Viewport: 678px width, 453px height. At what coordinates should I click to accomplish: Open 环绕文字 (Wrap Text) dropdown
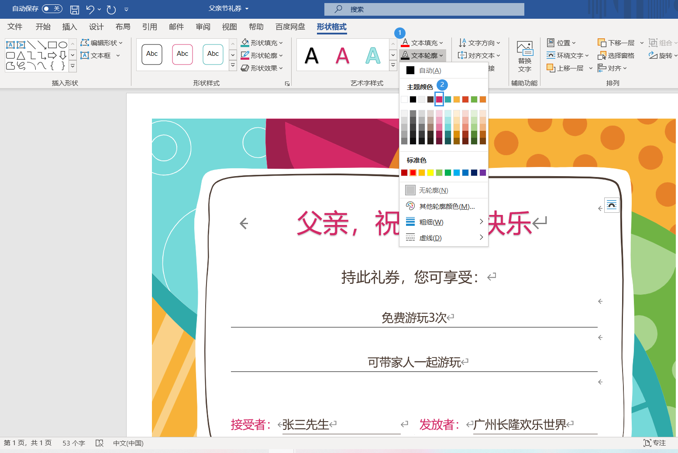coord(568,55)
